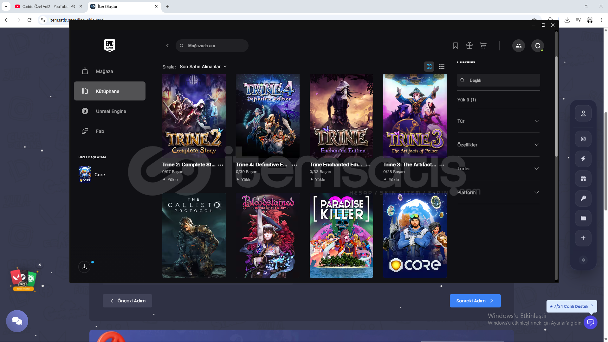Expand the Platform filter
608x342 pixels.
[498, 192]
